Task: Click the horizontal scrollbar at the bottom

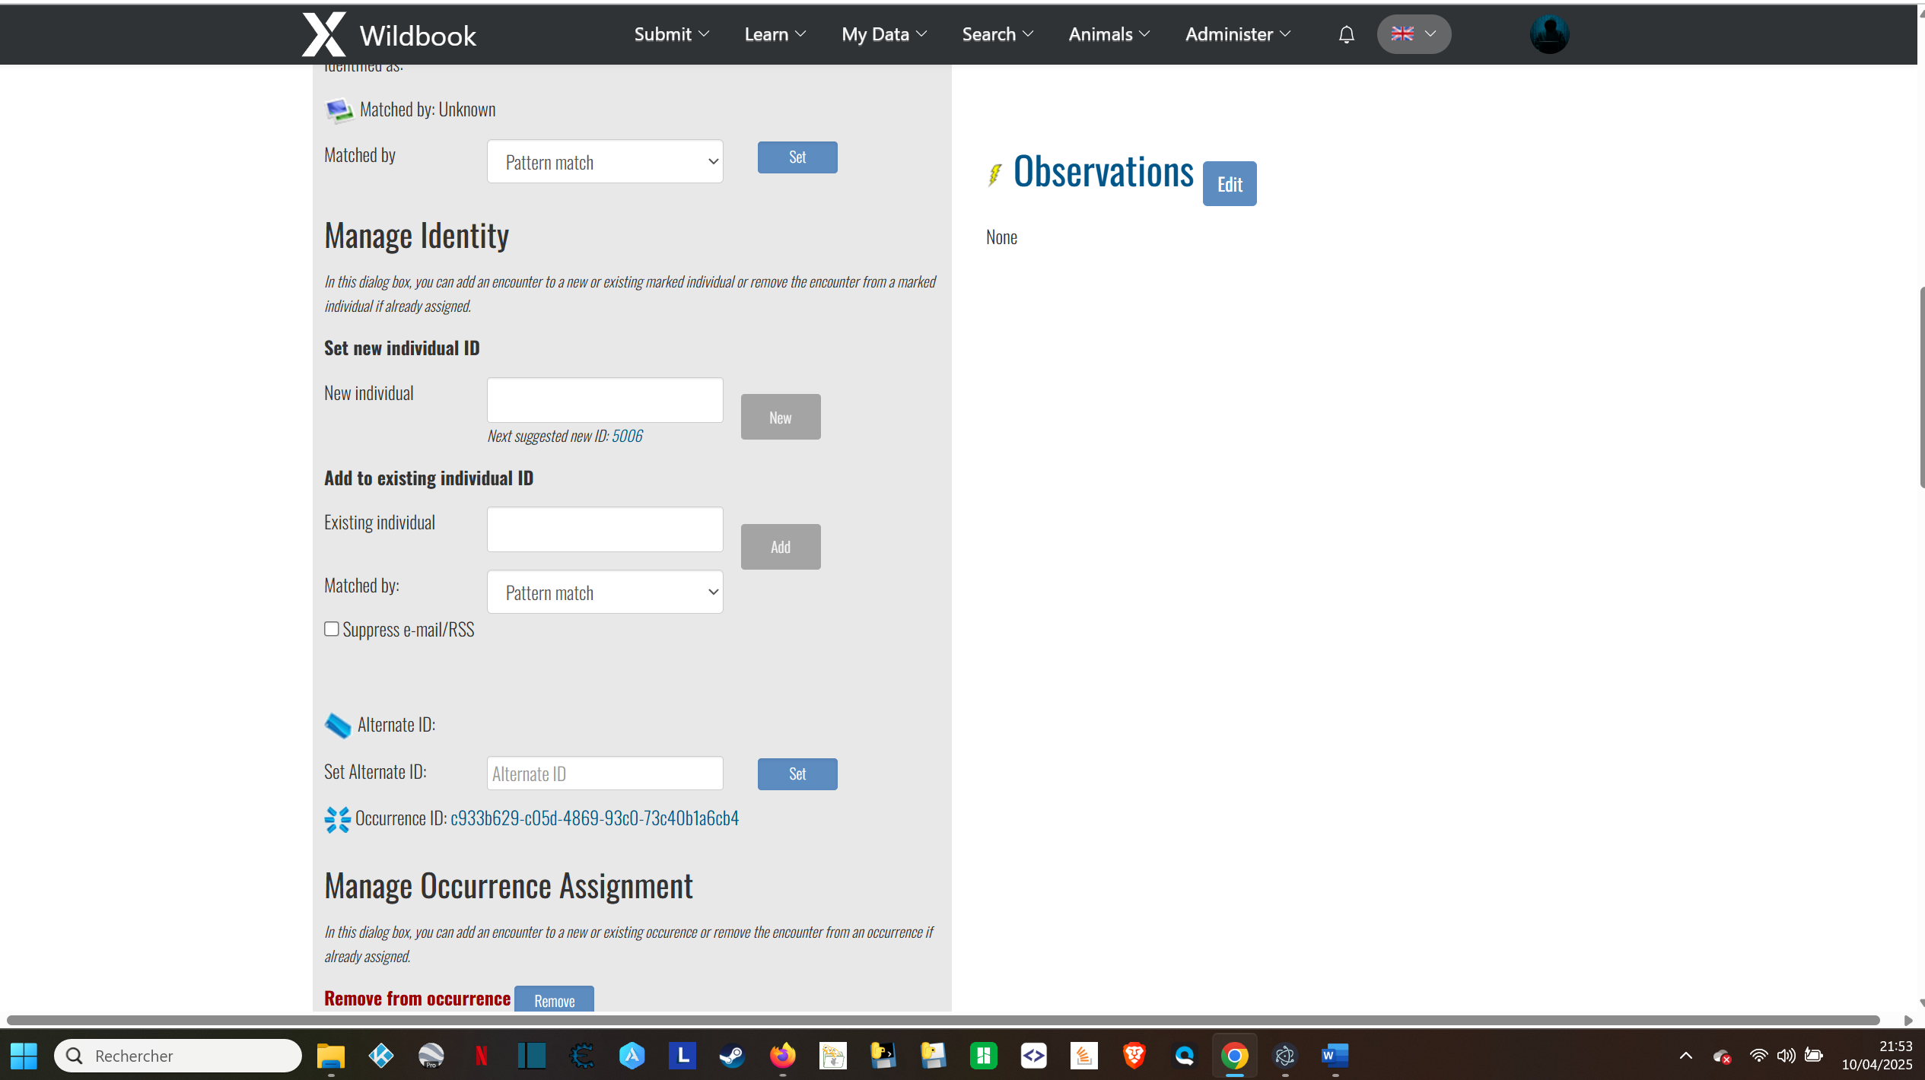Action: click(x=943, y=1020)
